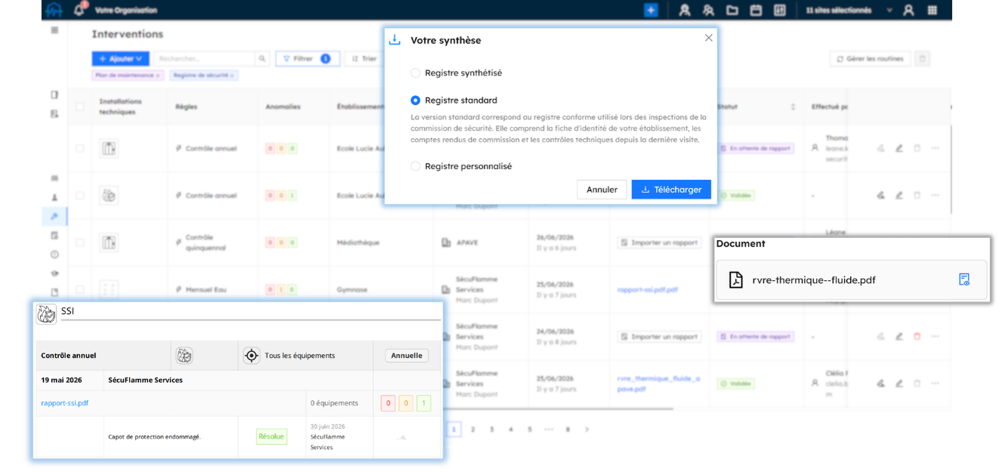Open rvre_thermique_fluide_apave.pdf link in table
This screenshot has width=1002, height=472.
(657, 384)
